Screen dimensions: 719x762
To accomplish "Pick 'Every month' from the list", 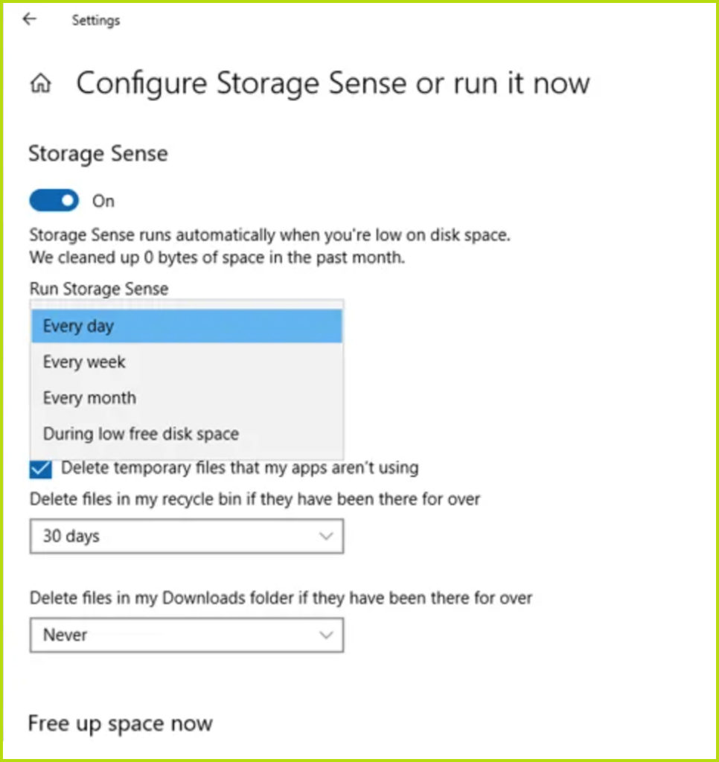I will coord(187,397).
